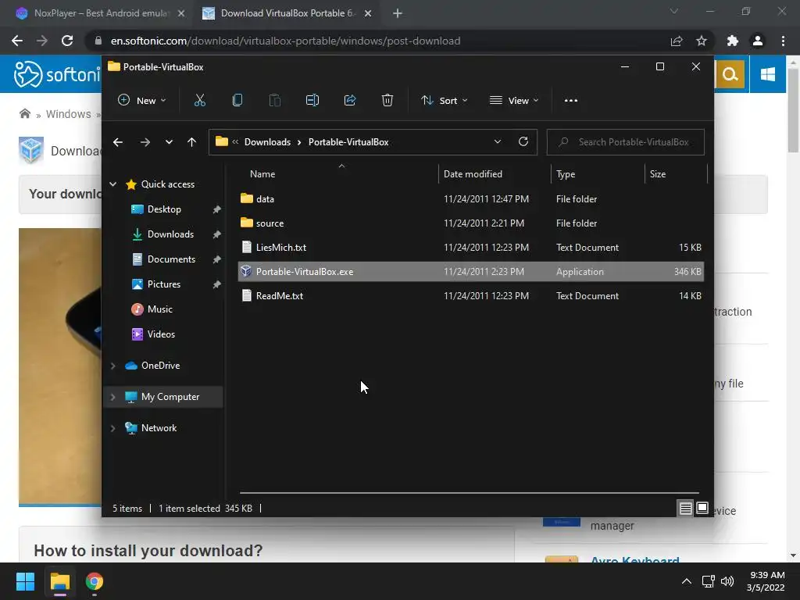Screen dimensions: 800x600
Task: Sort by the Type column header
Action: [x=566, y=174]
